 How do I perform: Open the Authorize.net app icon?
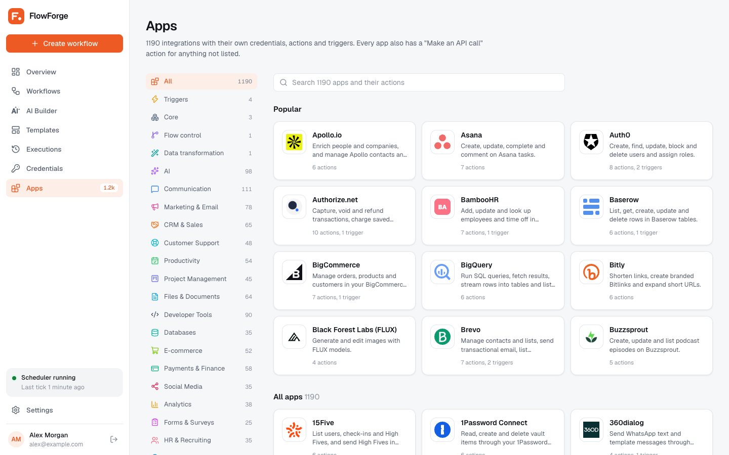(294, 207)
